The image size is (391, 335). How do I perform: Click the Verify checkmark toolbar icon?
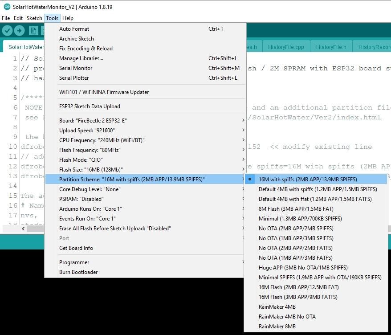[x=7, y=31]
